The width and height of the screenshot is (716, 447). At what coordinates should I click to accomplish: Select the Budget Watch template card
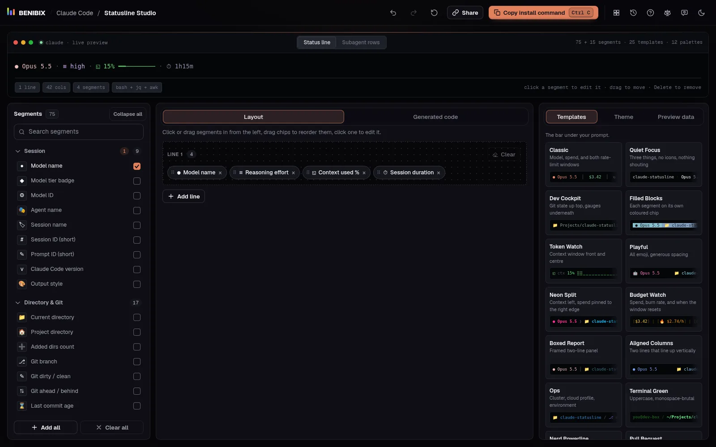664,309
